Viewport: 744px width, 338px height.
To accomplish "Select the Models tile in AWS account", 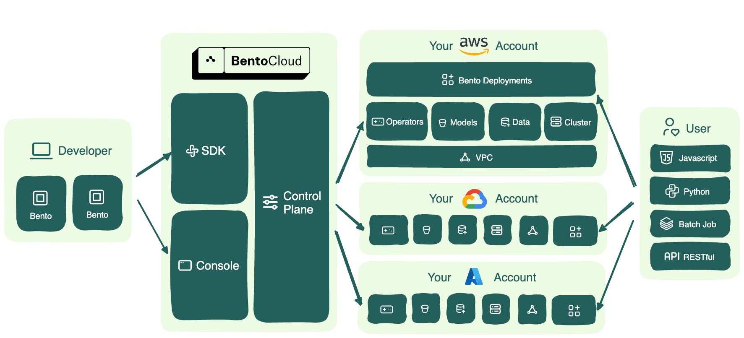I will [458, 122].
